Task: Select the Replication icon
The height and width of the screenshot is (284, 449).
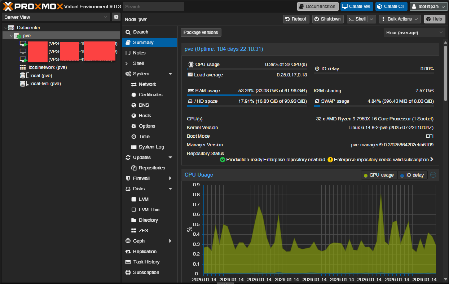Action: (x=127, y=251)
